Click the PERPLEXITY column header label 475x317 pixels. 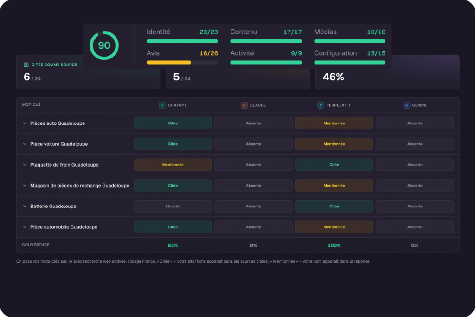coord(338,105)
